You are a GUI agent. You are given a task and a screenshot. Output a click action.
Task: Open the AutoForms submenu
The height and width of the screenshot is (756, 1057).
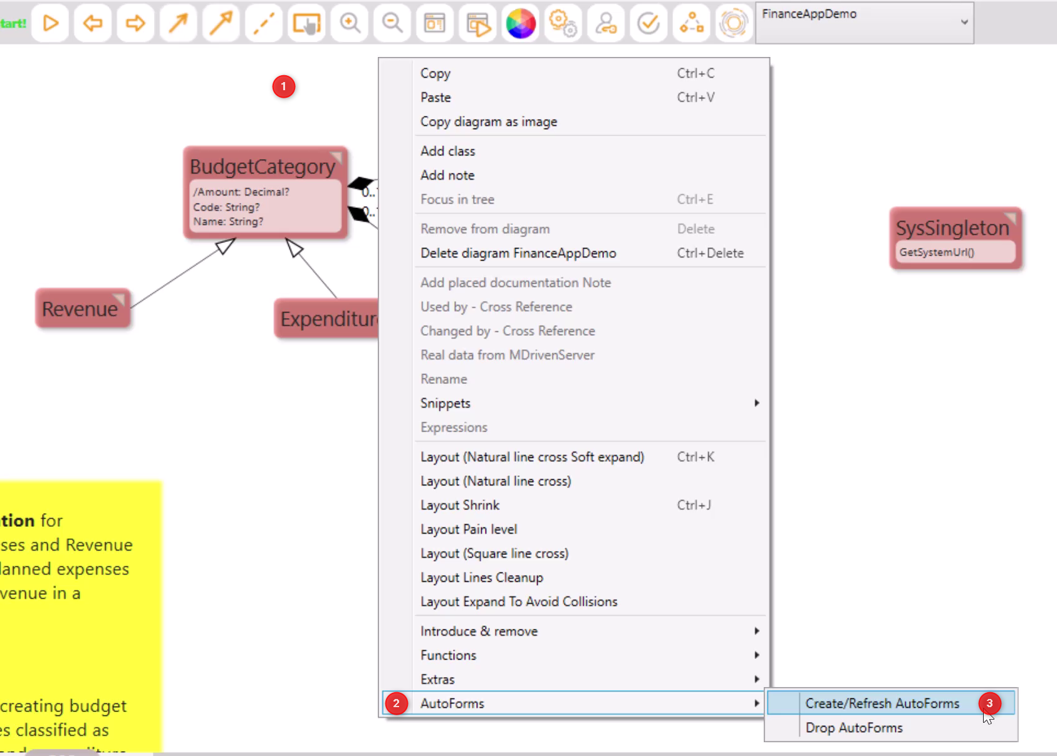click(573, 703)
